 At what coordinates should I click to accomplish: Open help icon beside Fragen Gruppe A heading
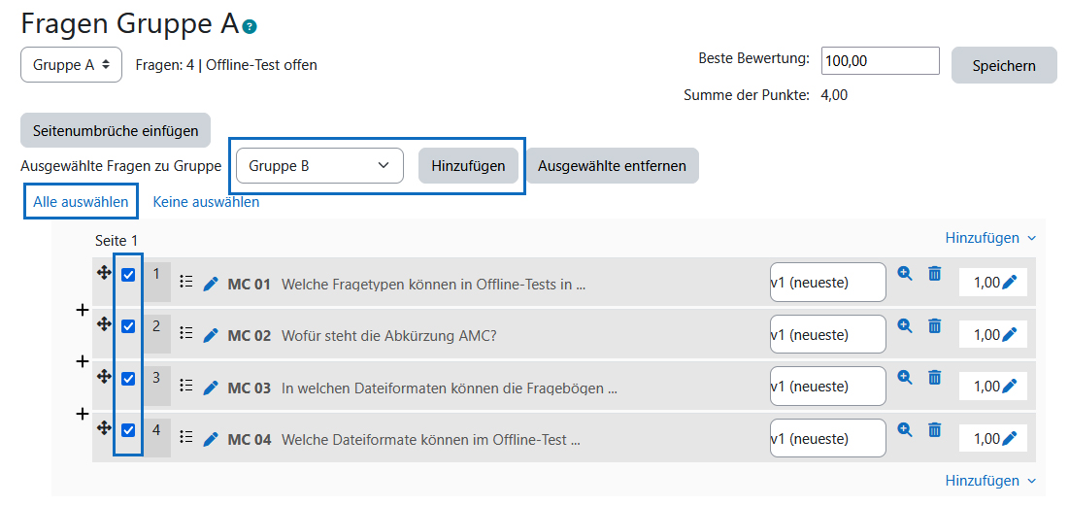(251, 27)
